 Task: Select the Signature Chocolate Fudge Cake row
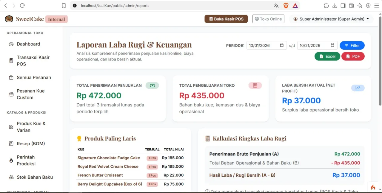pyautogui.click(x=130, y=158)
